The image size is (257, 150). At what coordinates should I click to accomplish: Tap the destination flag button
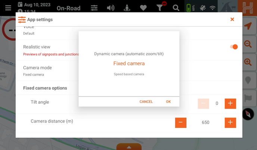(x=248, y=98)
